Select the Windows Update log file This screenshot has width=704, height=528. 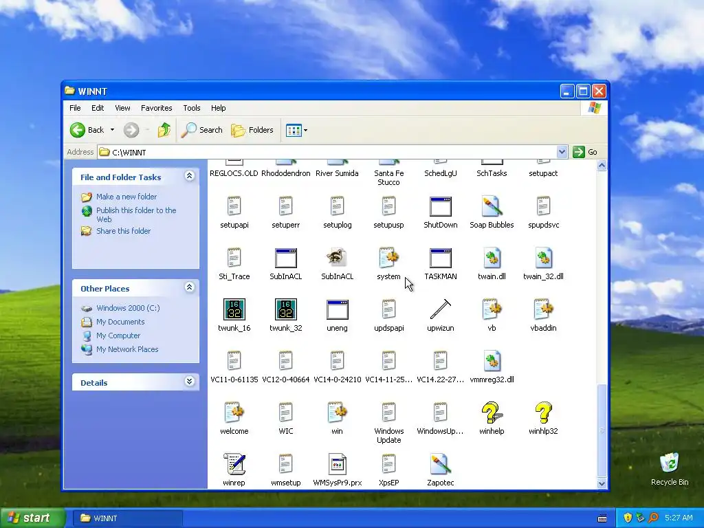tap(388, 413)
